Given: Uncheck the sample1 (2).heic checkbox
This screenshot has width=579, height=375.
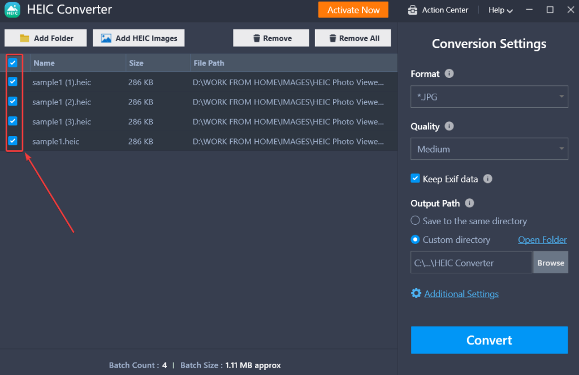Looking at the screenshot, I should click(13, 102).
